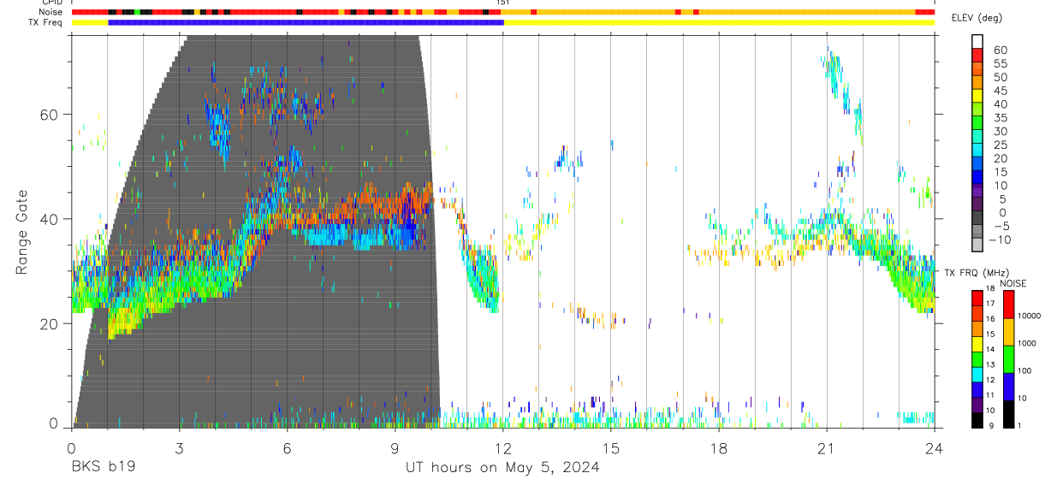Click the 40 tick label on Range Gate axis

(50, 219)
